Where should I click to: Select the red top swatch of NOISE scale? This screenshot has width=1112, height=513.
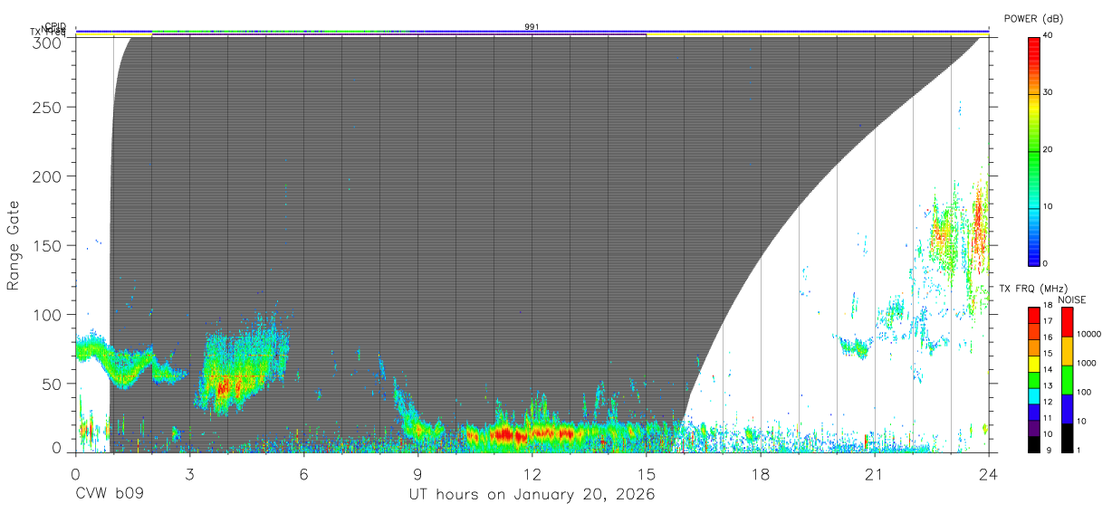tap(1068, 322)
